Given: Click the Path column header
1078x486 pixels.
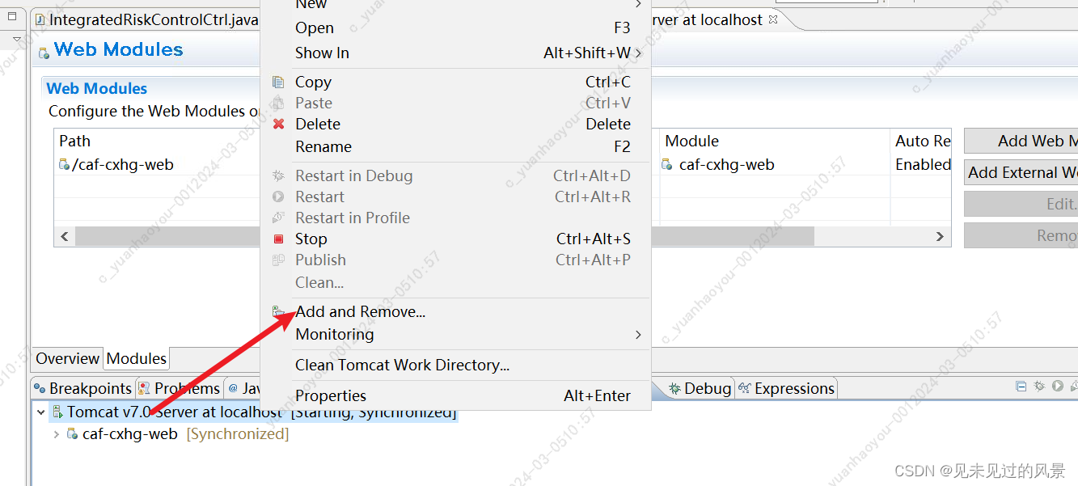Looking at the screenshot, I should pyautogui.click(x=158, y=141).
